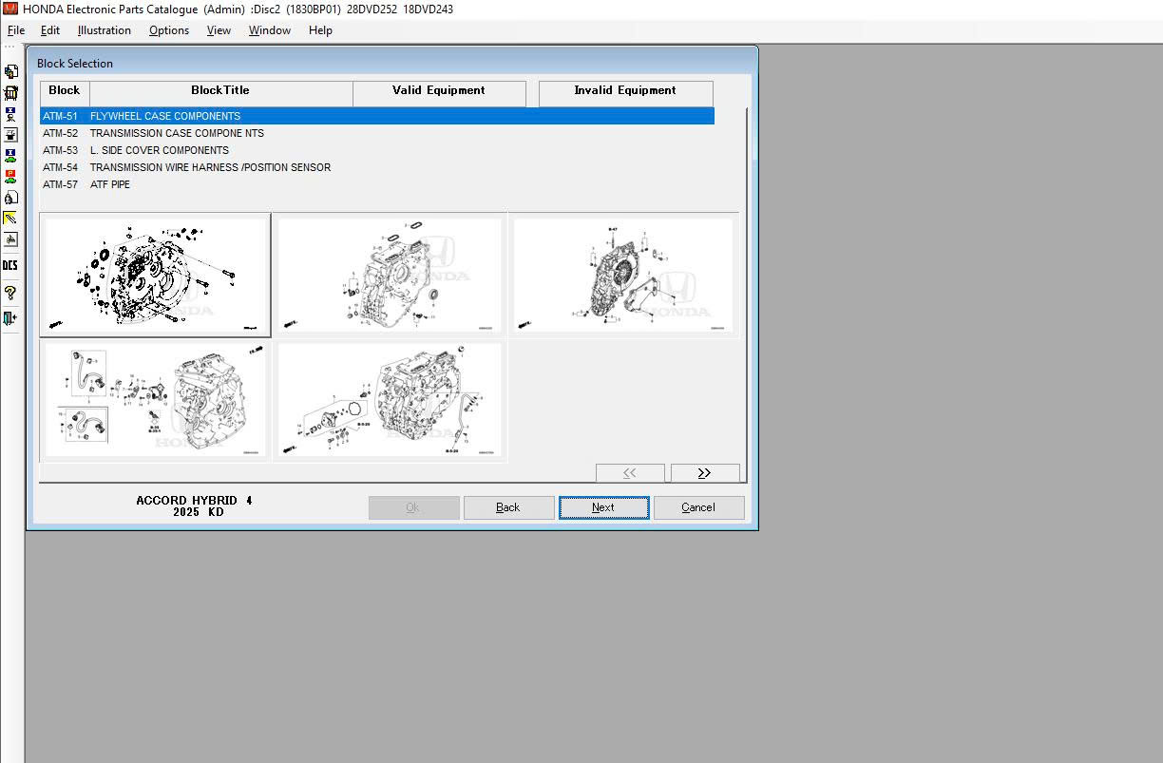Click the red P car icon
Viewport: 1163px width, 763px height.
[10, 177]
